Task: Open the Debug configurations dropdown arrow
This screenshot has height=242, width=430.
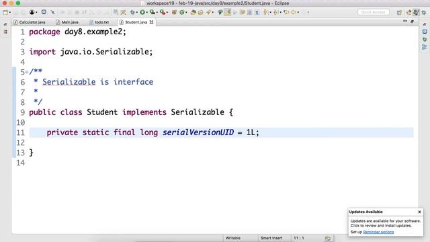Action: [136, 12]
